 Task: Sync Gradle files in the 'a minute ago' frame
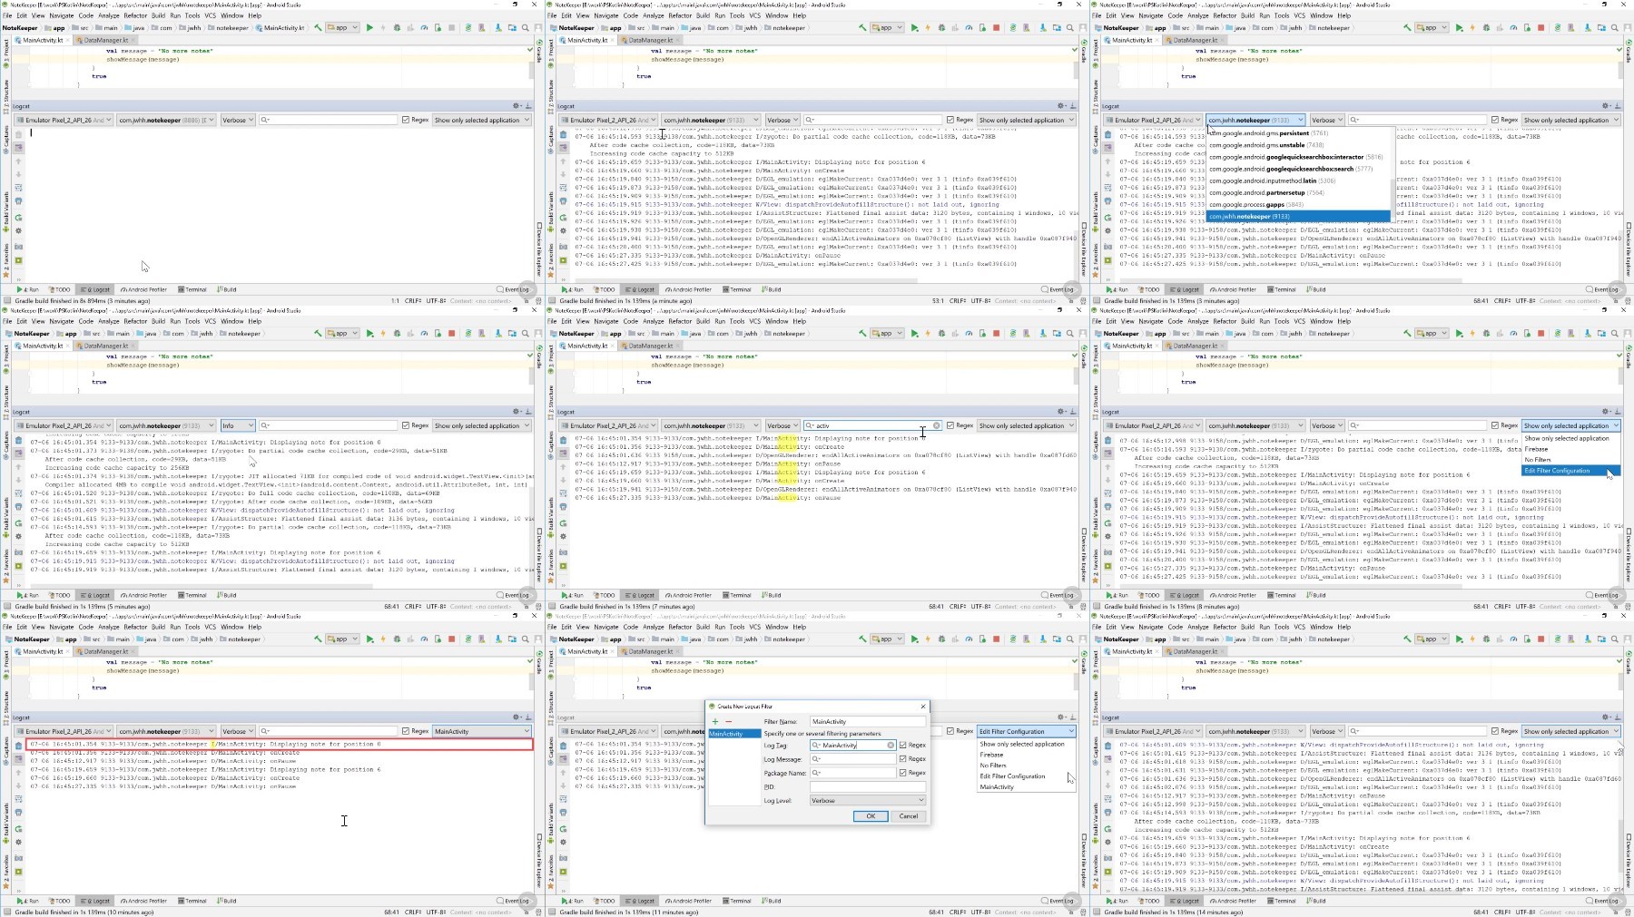(x=1013, y=28)
